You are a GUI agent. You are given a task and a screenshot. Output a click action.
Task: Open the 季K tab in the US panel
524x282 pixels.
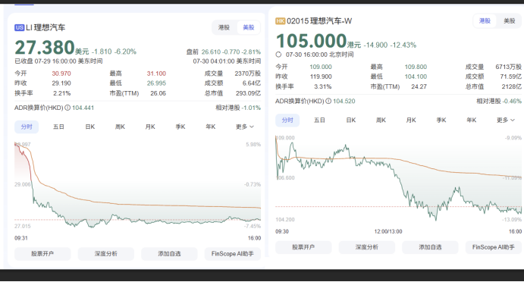[x=180, y=127]
